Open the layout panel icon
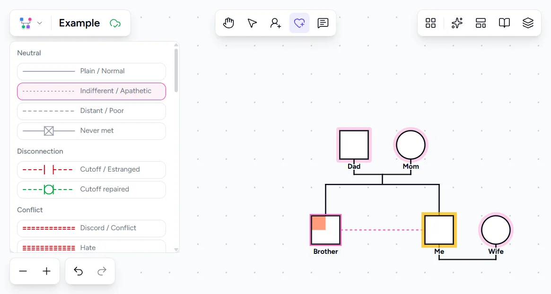Image resolution: width=551 pixels, height=294 pixels. 481,23
